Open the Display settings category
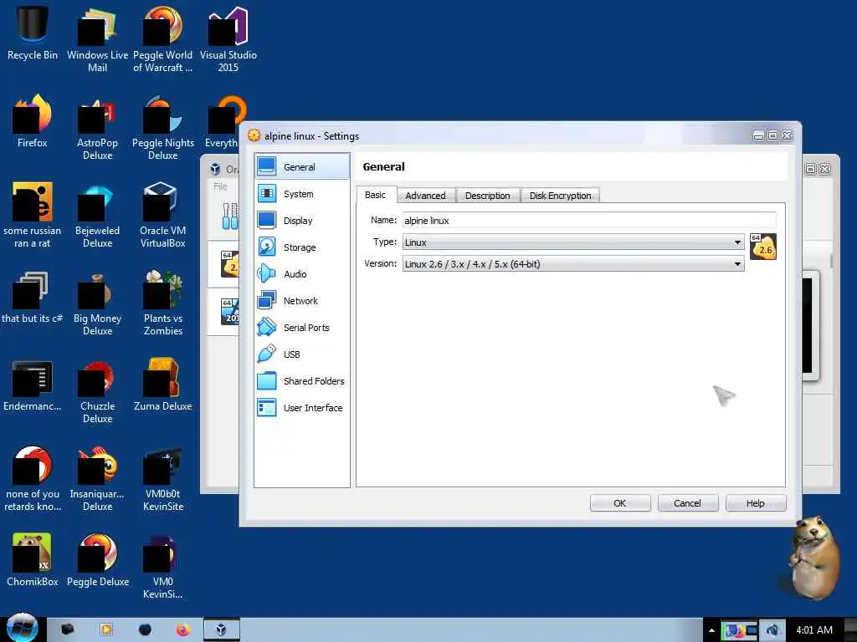This screenshot has height=642, width=857. pyautogui.click(x=301, y=221)
